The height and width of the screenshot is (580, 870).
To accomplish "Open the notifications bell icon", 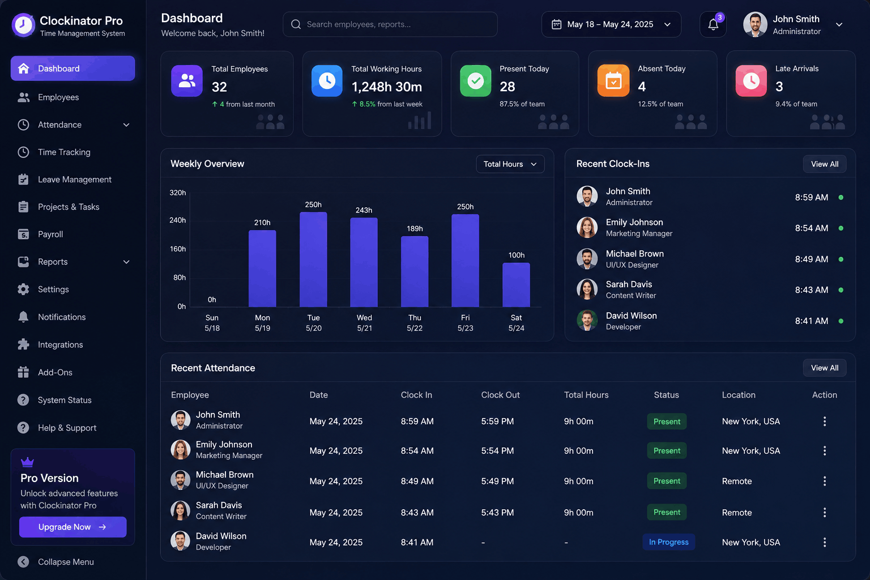I will point(713,24).
